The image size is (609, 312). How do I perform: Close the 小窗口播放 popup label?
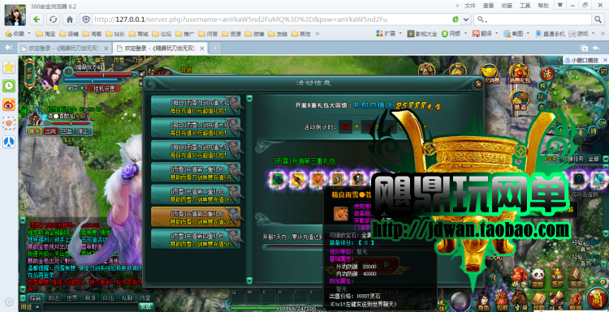click(605, 60)
